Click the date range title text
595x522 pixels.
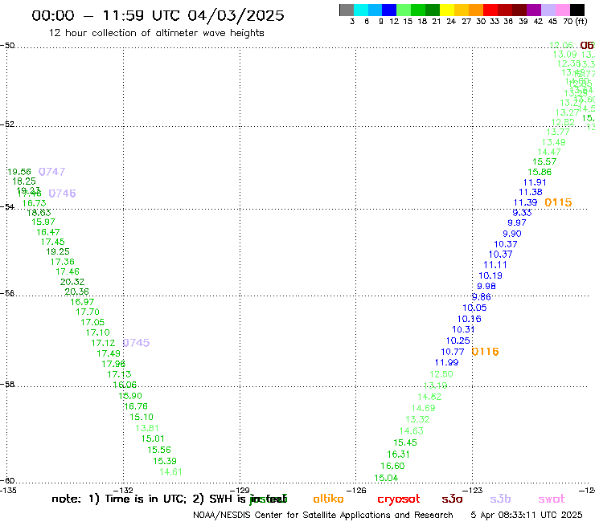[158, 15]
